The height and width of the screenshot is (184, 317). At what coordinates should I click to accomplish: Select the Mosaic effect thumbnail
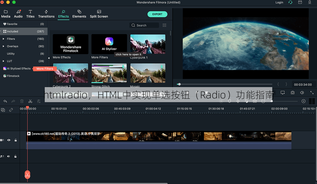[148, 73]
